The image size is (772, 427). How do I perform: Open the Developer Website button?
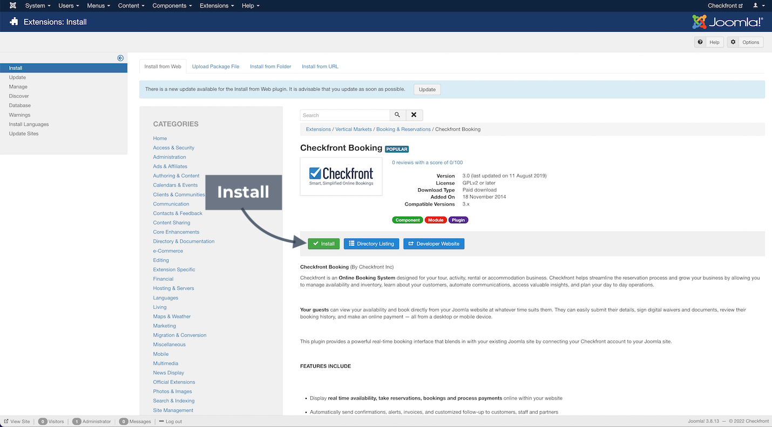click(434, 244)
